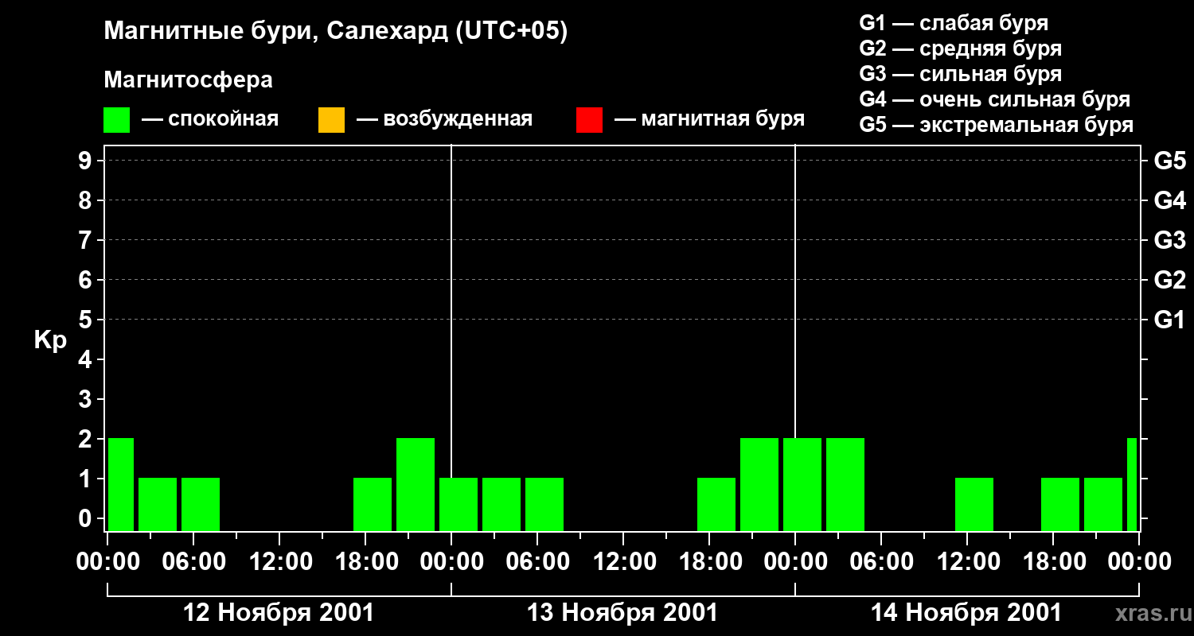Click the '— магнитная буря' legend label
1194x636 pixels.
tap(709, 119)
